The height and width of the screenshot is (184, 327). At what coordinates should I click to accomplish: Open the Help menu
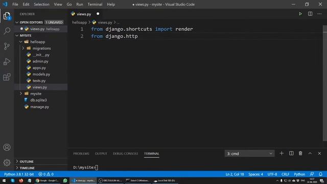(x=111, y=5)
